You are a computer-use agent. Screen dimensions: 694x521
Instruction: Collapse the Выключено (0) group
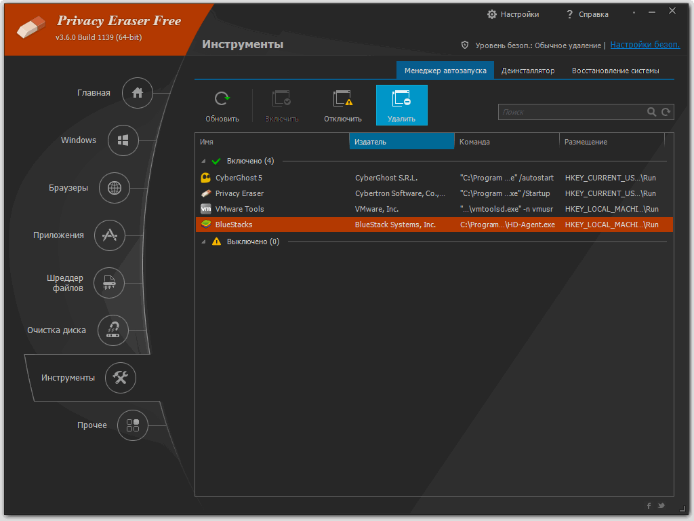click(x=203, y=242)
